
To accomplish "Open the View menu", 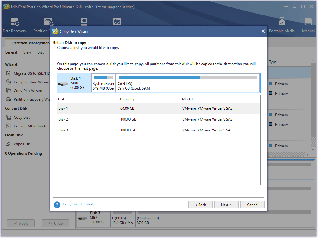I will pyautogui.click(x=27, y=52).
